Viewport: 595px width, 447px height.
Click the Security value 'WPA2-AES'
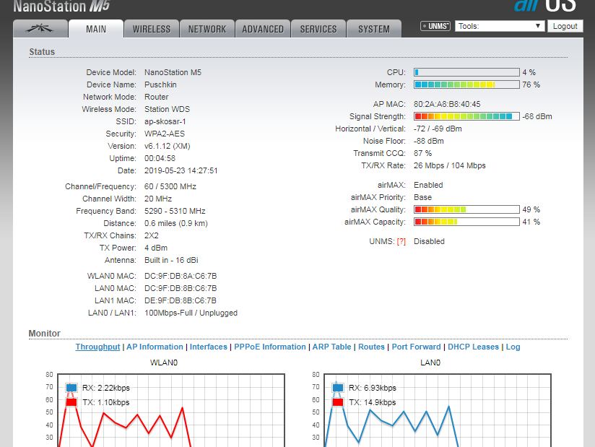click(165, 134)
